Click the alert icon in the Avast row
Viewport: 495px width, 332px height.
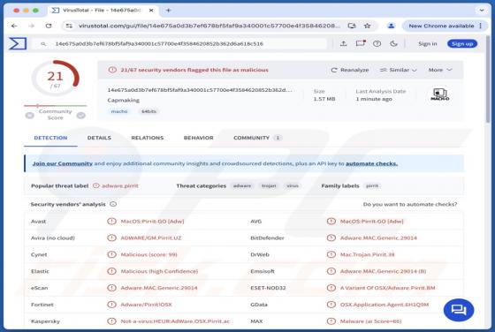click(111, 222)
